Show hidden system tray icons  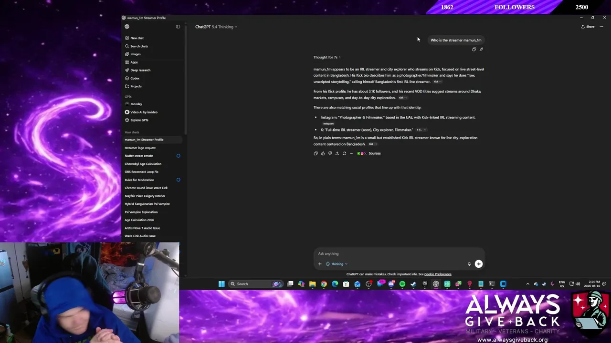(x=527, y=284)
